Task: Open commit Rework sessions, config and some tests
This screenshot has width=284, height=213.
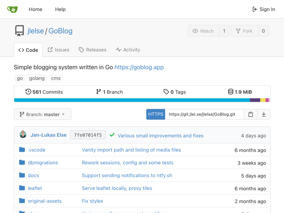Action: 127,163
